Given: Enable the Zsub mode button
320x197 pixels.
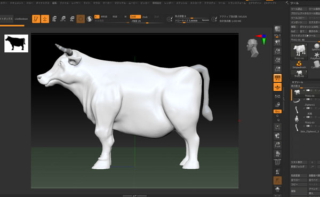Looking at the screenshot, I should [145, 17].
